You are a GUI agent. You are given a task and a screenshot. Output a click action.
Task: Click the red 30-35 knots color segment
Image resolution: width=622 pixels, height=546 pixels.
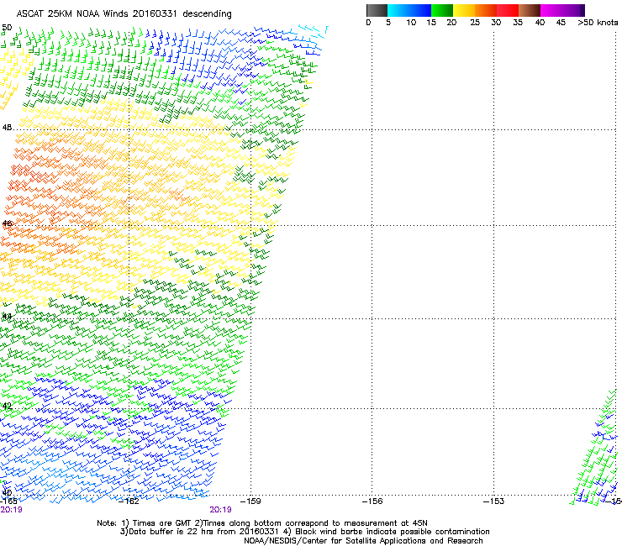[x=508, y=10]
